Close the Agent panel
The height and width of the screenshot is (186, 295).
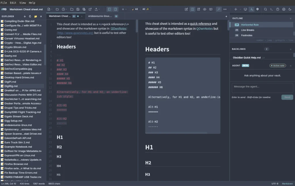pos(290,66)
